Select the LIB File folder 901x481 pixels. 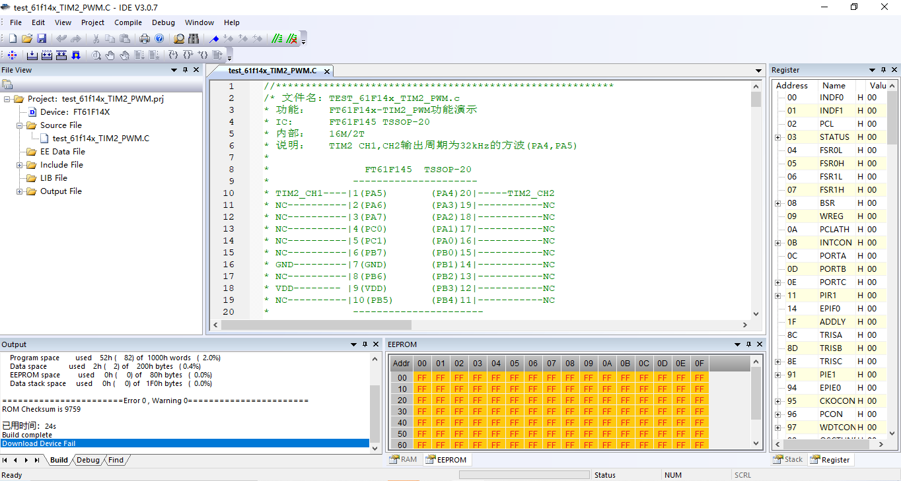click(54, 178)
